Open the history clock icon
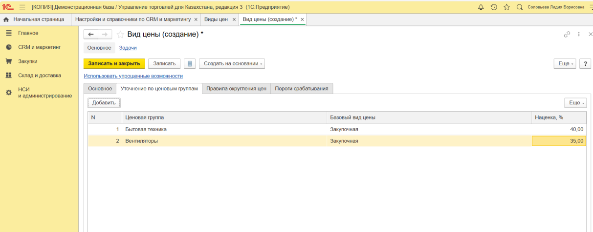 pyautogui.click(x=494, y=7)
